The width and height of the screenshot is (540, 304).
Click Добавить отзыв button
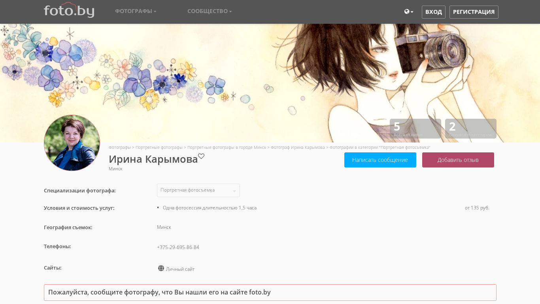458,160
